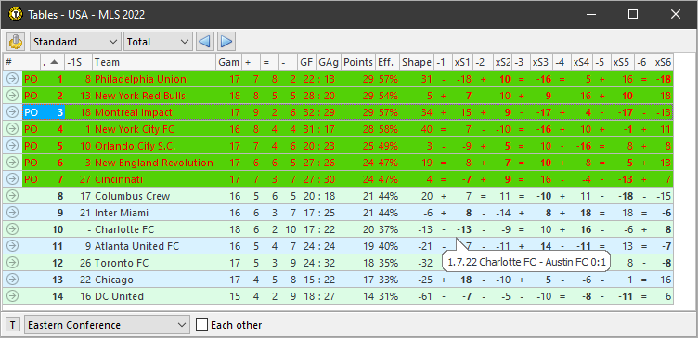The image size is (698, 338).
Task: Click arrow icon in Chicago row
Action: coord(12,279)
